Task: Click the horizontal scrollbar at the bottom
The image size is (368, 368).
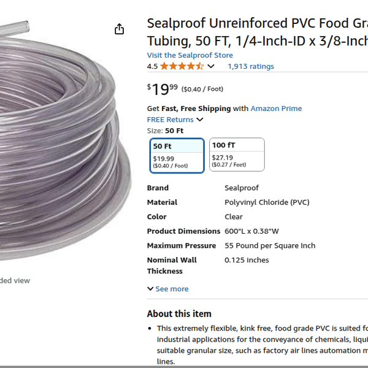Action: pos(184,366)
